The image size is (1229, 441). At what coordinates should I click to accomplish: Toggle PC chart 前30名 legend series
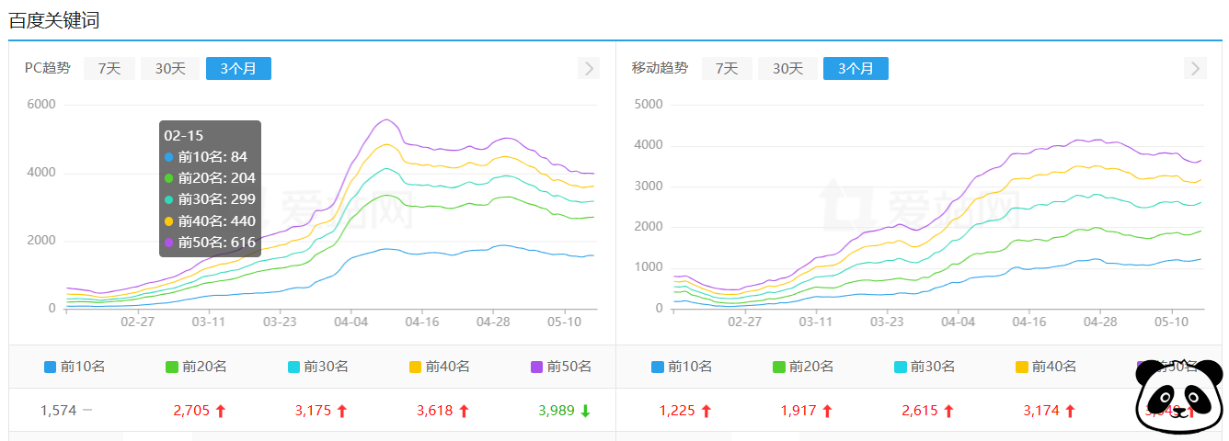317,367
